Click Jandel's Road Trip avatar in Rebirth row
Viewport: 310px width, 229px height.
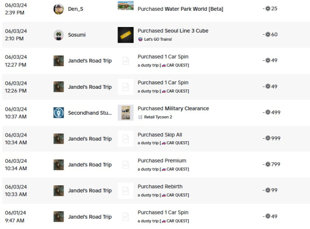coord(59,191)
